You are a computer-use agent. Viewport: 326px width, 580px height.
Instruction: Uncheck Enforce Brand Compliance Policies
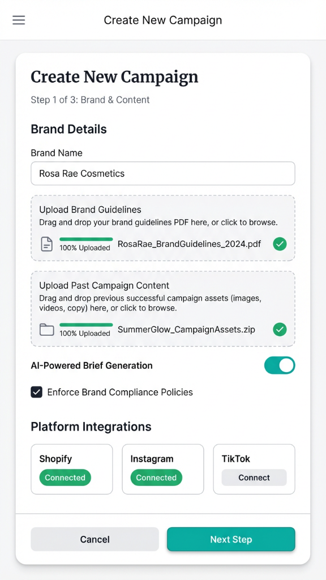pos(36,392)
